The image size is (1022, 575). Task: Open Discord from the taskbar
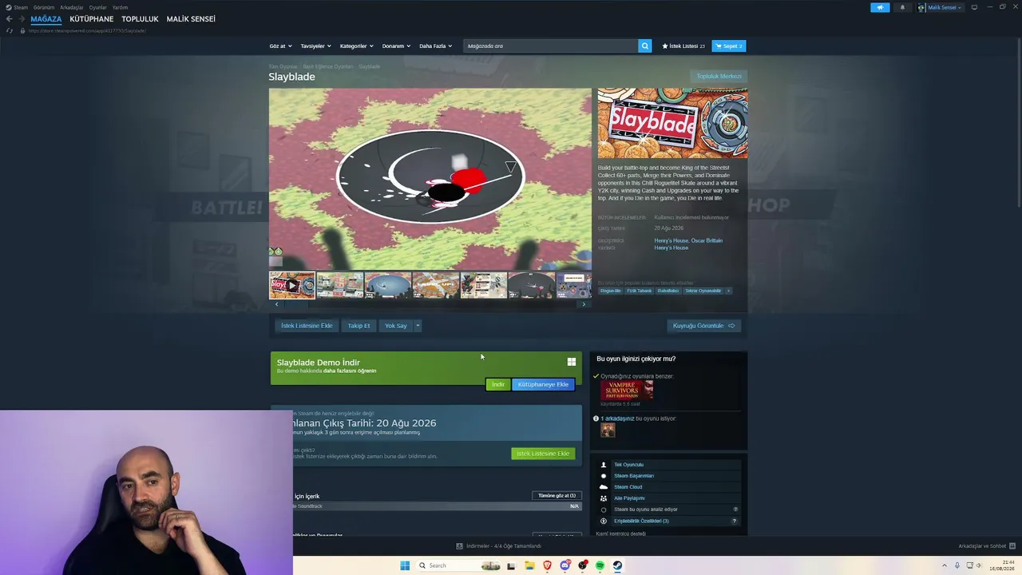click(x=564, y=565)
